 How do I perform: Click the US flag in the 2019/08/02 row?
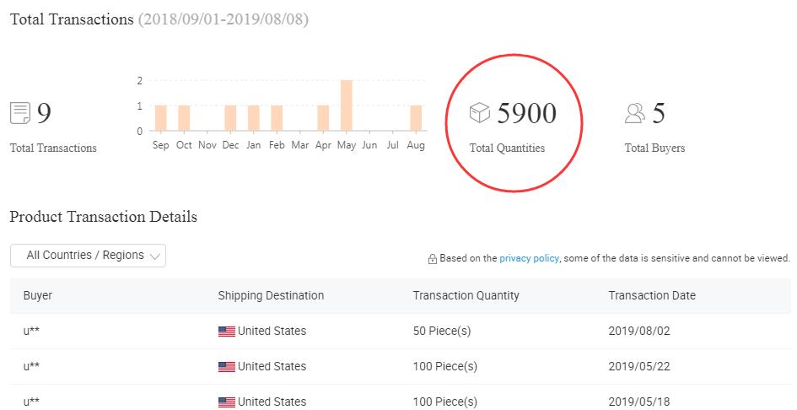227,332
